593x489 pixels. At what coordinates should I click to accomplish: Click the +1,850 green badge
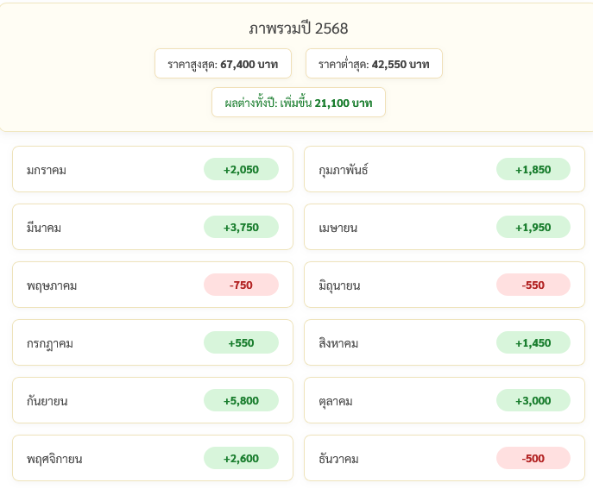(x=533, y=170)
